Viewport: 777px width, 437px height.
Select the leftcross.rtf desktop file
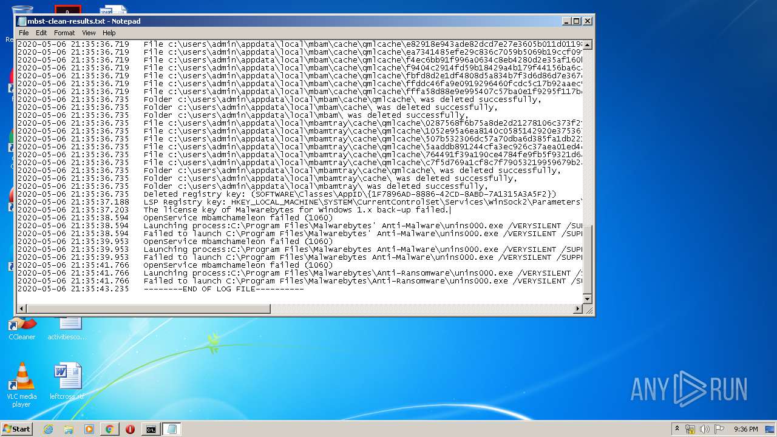67,381
